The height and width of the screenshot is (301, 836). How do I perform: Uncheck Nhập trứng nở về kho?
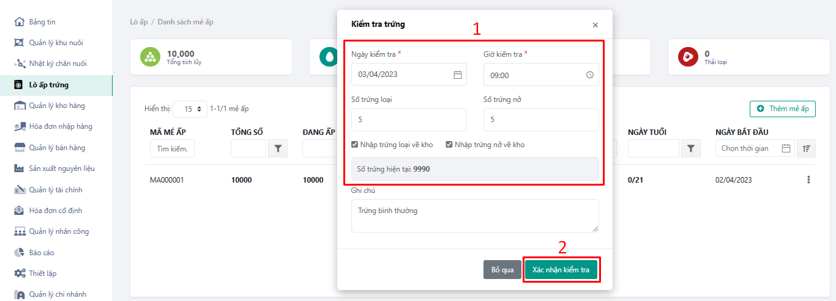click(449, 145)
